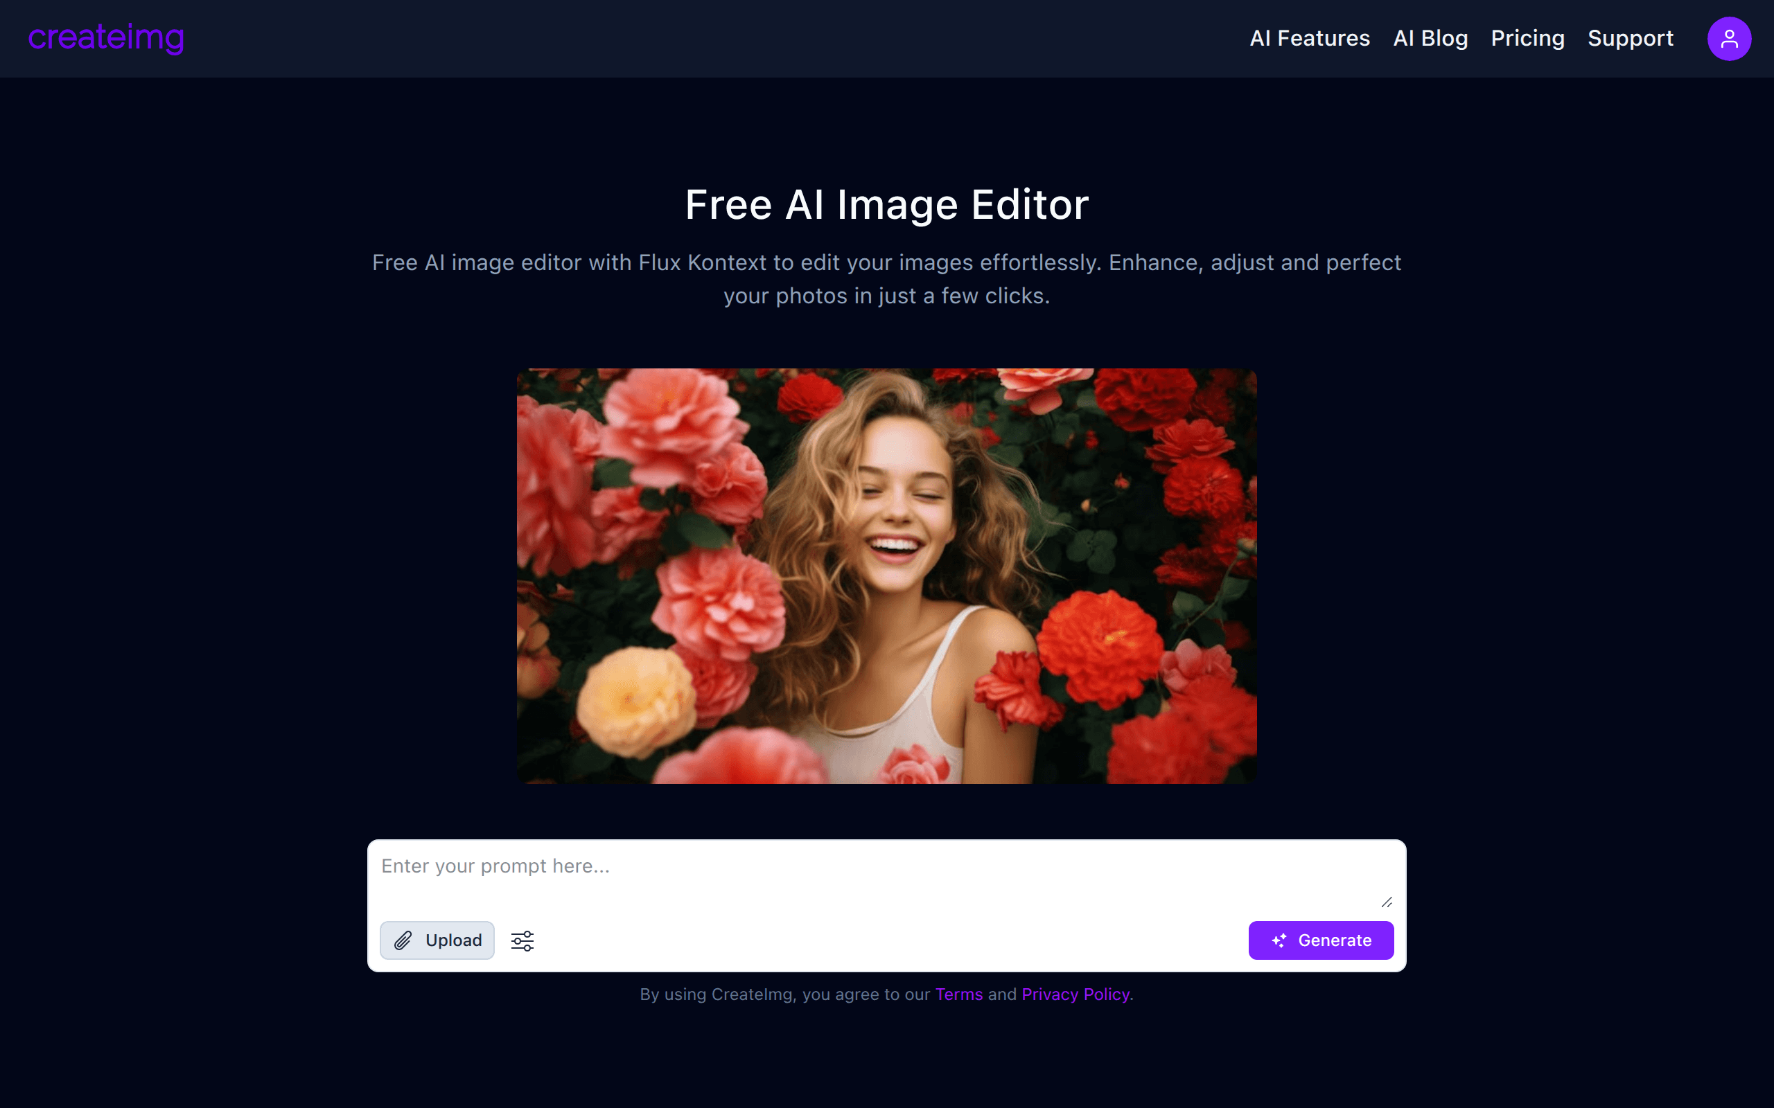Click the woman's face in the preview

898,506
